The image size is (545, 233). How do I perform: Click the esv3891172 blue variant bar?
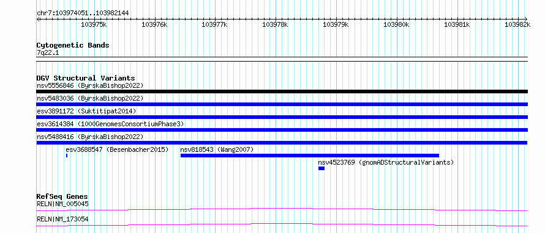(x=282, y=117)
